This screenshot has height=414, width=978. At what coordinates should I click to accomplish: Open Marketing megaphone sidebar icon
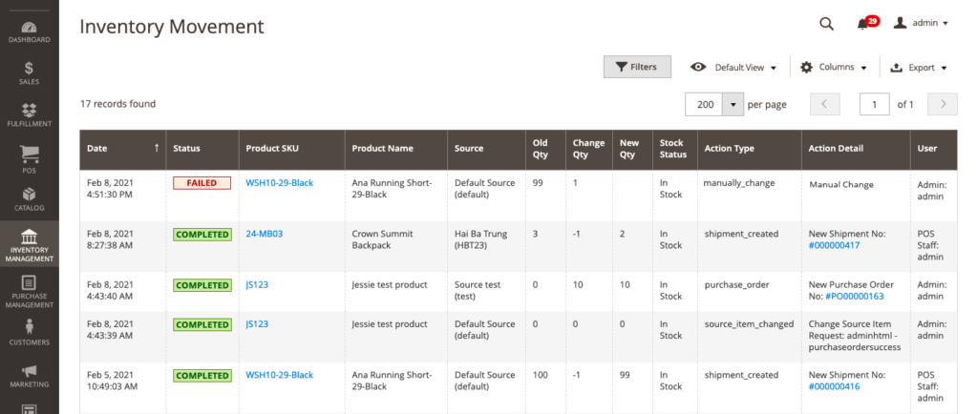click(30, 375)
